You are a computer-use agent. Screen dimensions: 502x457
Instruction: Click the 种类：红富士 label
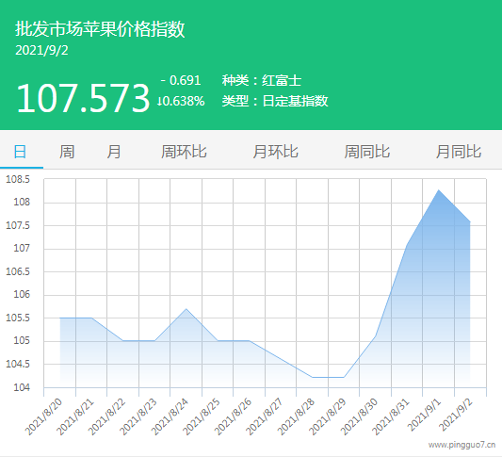point(262,80)
